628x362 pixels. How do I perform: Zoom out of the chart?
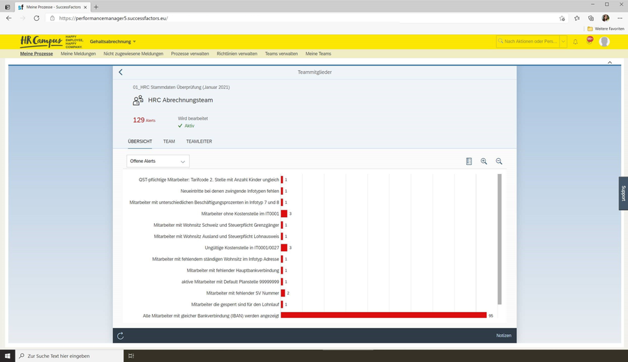pos(499,161)
